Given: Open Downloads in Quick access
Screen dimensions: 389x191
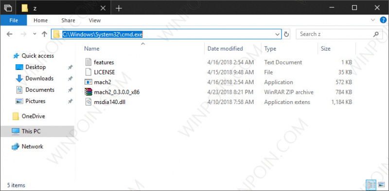Looking at the screenshot, I should [39, 78].
